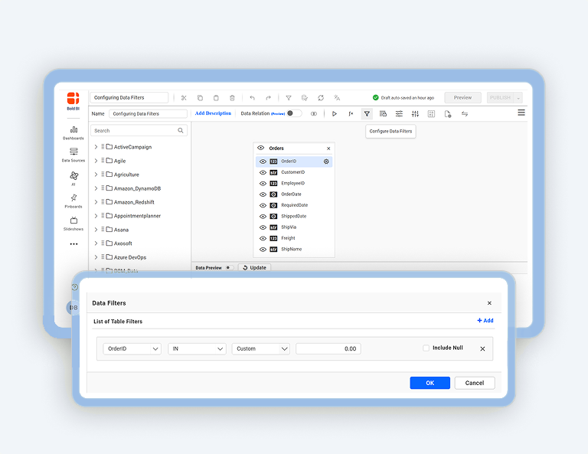The image size is (588, 454).
Task: Click the Paste clipboard icon
Action: [216, 98]
